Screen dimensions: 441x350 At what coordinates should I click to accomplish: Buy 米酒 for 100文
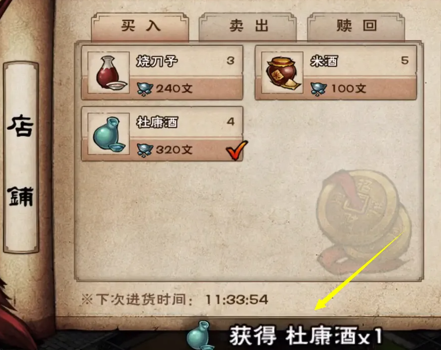335,72
